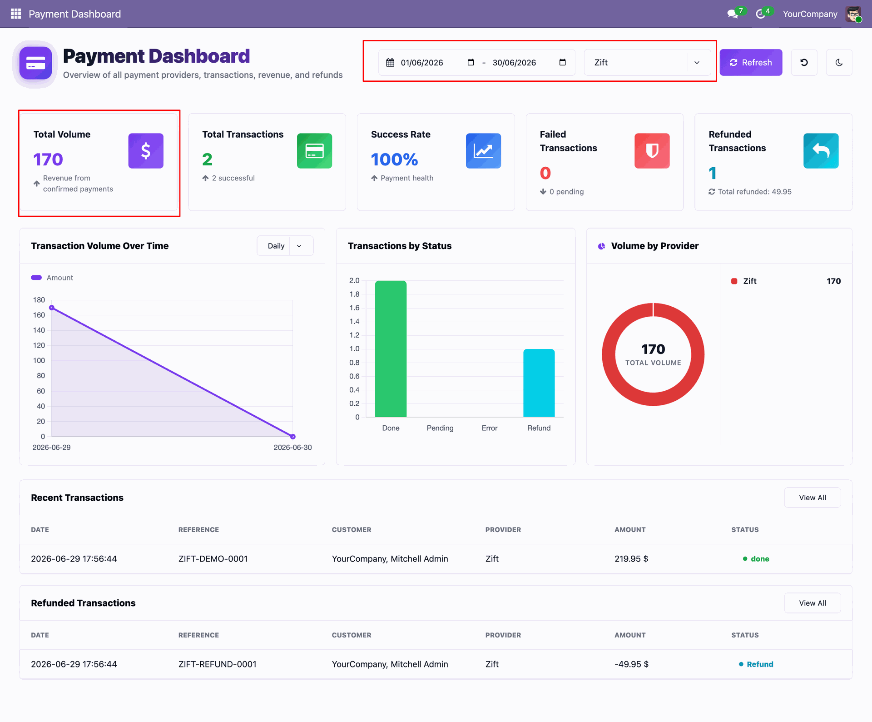This screenshot has height=722, width=872.
Task: Click the Refresh button
Action: coord(751,62)
